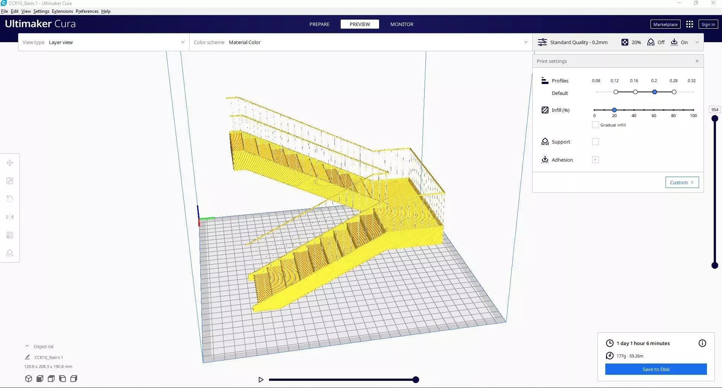The height and width of the screenshot is (388, 722).
Task: Collapse the print settings panel chevron
Action: pos(697,42)
